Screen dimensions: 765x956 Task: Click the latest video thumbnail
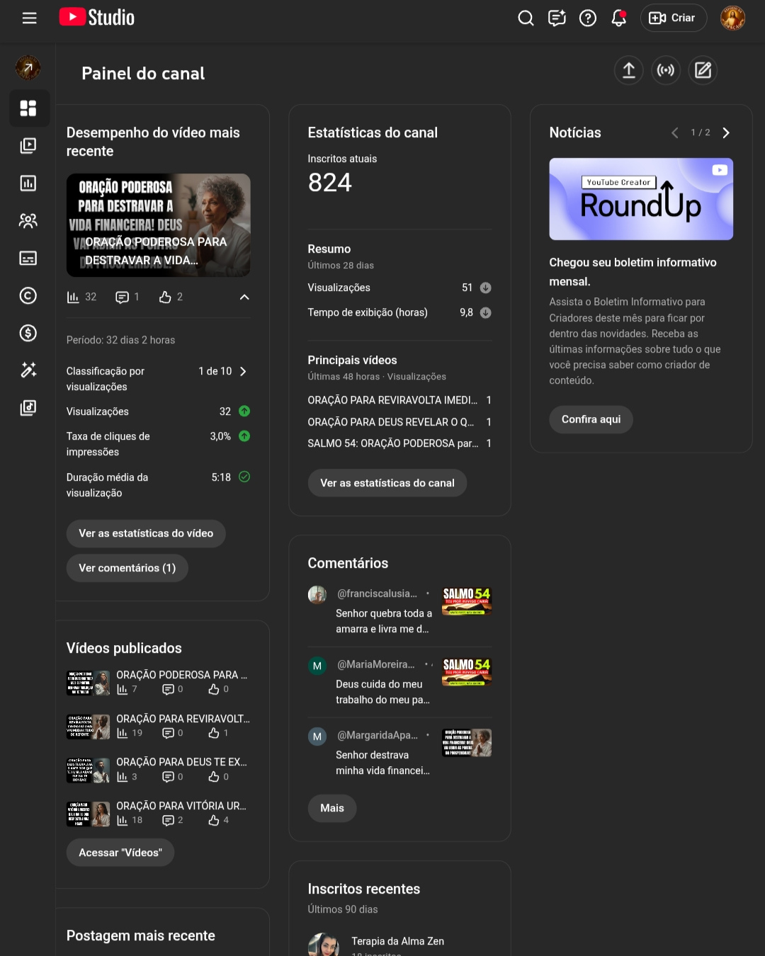tap(159, 225)
